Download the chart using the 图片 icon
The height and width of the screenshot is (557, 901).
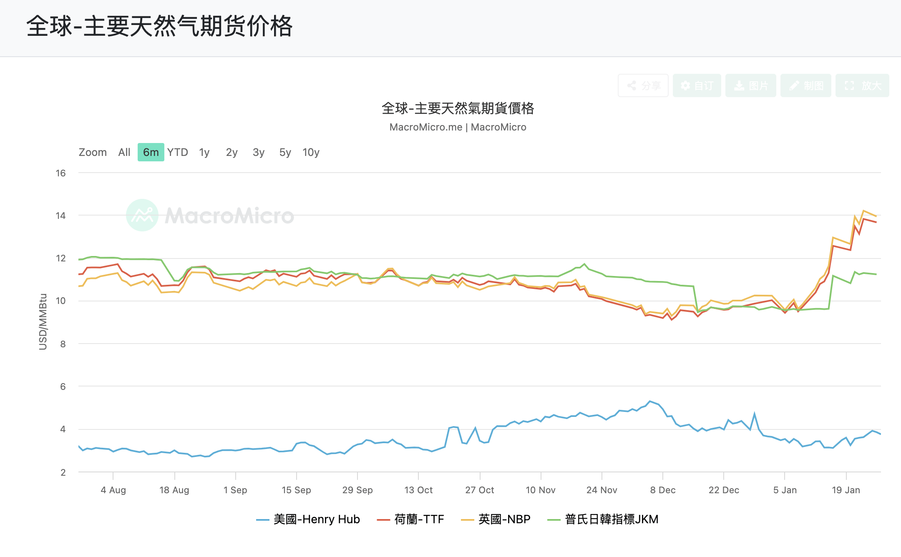pos(750,85)
